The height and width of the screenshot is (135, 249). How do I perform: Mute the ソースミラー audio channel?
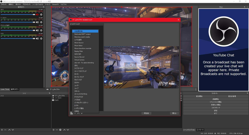pyautogui.click(x=37, y=22)
